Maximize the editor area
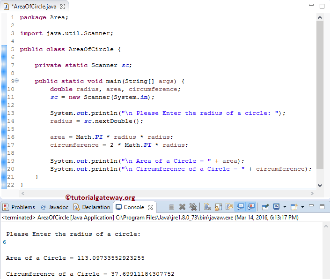 click(322, 6)
